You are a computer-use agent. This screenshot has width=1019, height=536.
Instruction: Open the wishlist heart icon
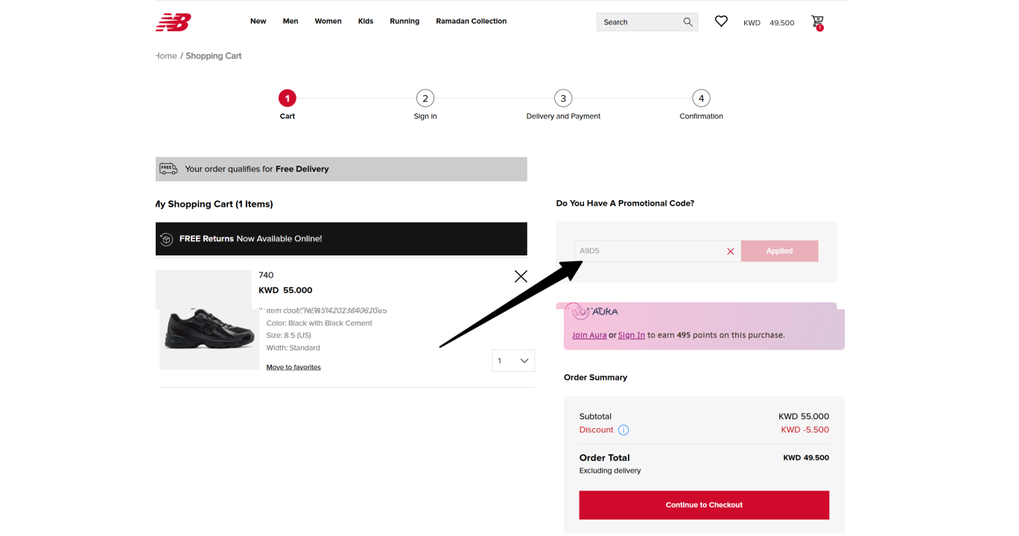coord(721,22)
